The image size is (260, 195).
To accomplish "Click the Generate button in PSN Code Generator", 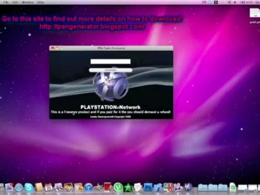I will click(110, 70).
